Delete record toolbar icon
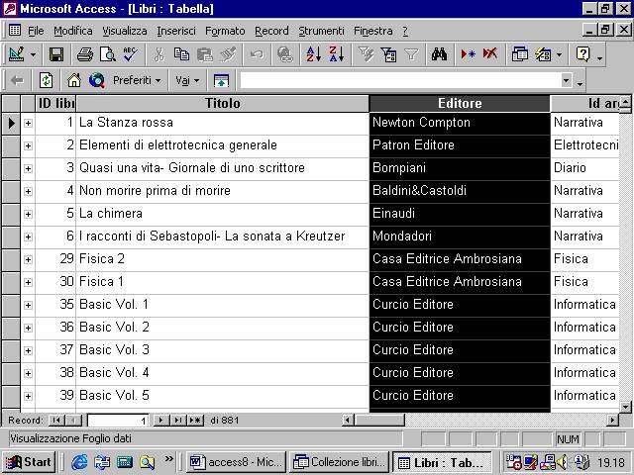This screenshot has width=634, height=475. tap(490, 54)
